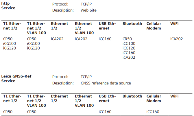
Task: Click TCP/IP value in Leica GNSS-Ref section
Action: point(86,77)
